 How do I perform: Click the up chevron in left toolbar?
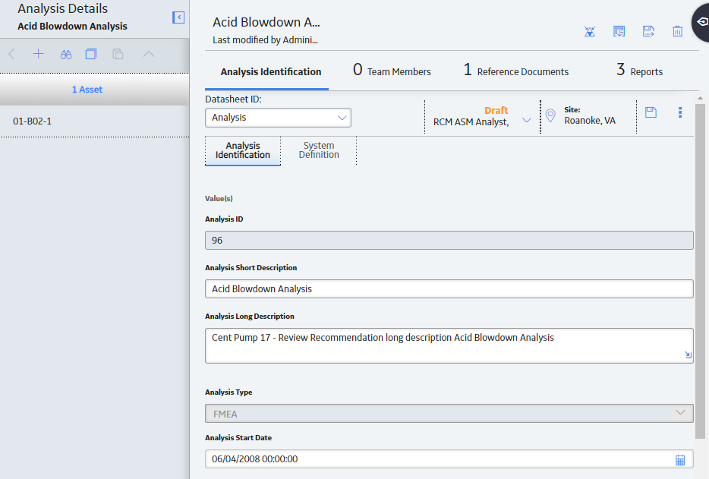pos(148,55)
